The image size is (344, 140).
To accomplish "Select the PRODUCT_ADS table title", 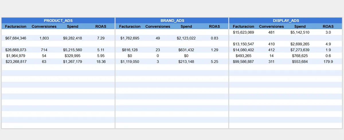I will [58, 21].
